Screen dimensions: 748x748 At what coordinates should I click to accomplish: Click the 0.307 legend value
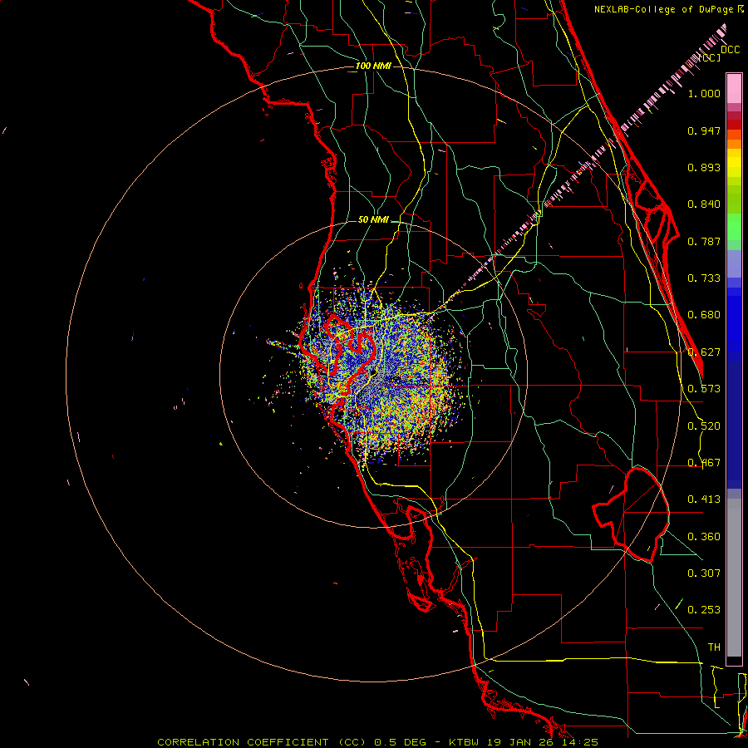click(704, 573)
